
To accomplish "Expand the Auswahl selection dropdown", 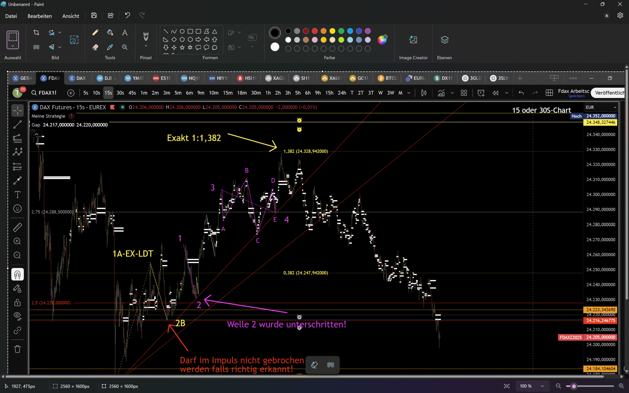I will pyautogui.click(x=13, y=46).
